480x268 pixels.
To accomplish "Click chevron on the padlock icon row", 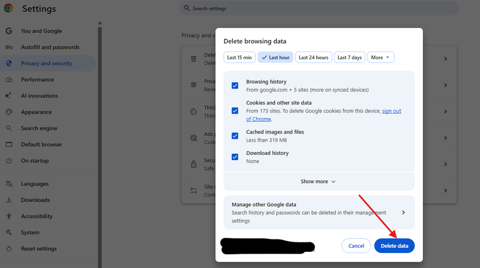I will 445,164.
